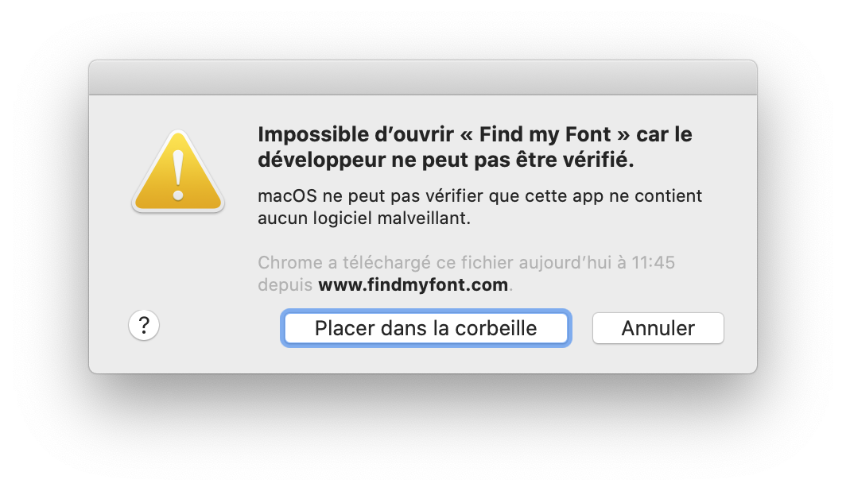
Task: Click the www.findmyfont.com source address
Action: click(x=413, y=284)
